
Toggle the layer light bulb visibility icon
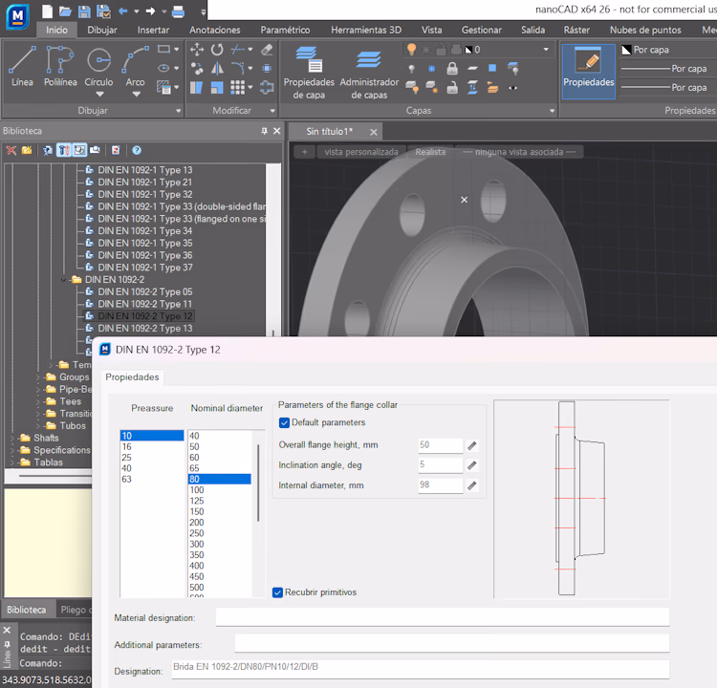pyautogui.click(x=411, y=49)
